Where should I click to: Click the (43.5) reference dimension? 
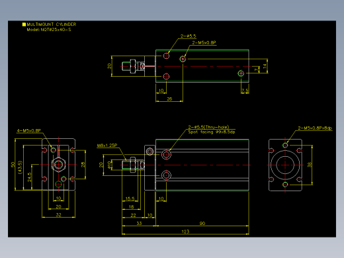point(21,167)
